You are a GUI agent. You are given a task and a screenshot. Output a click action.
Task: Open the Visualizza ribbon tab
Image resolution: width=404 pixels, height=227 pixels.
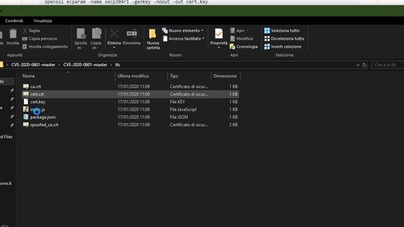point(42,21)
